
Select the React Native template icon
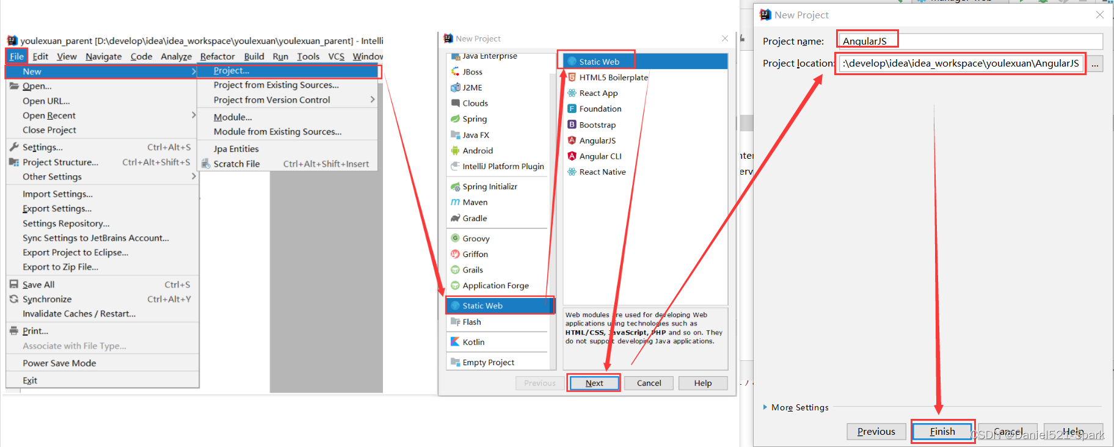(x=572, y=172)
